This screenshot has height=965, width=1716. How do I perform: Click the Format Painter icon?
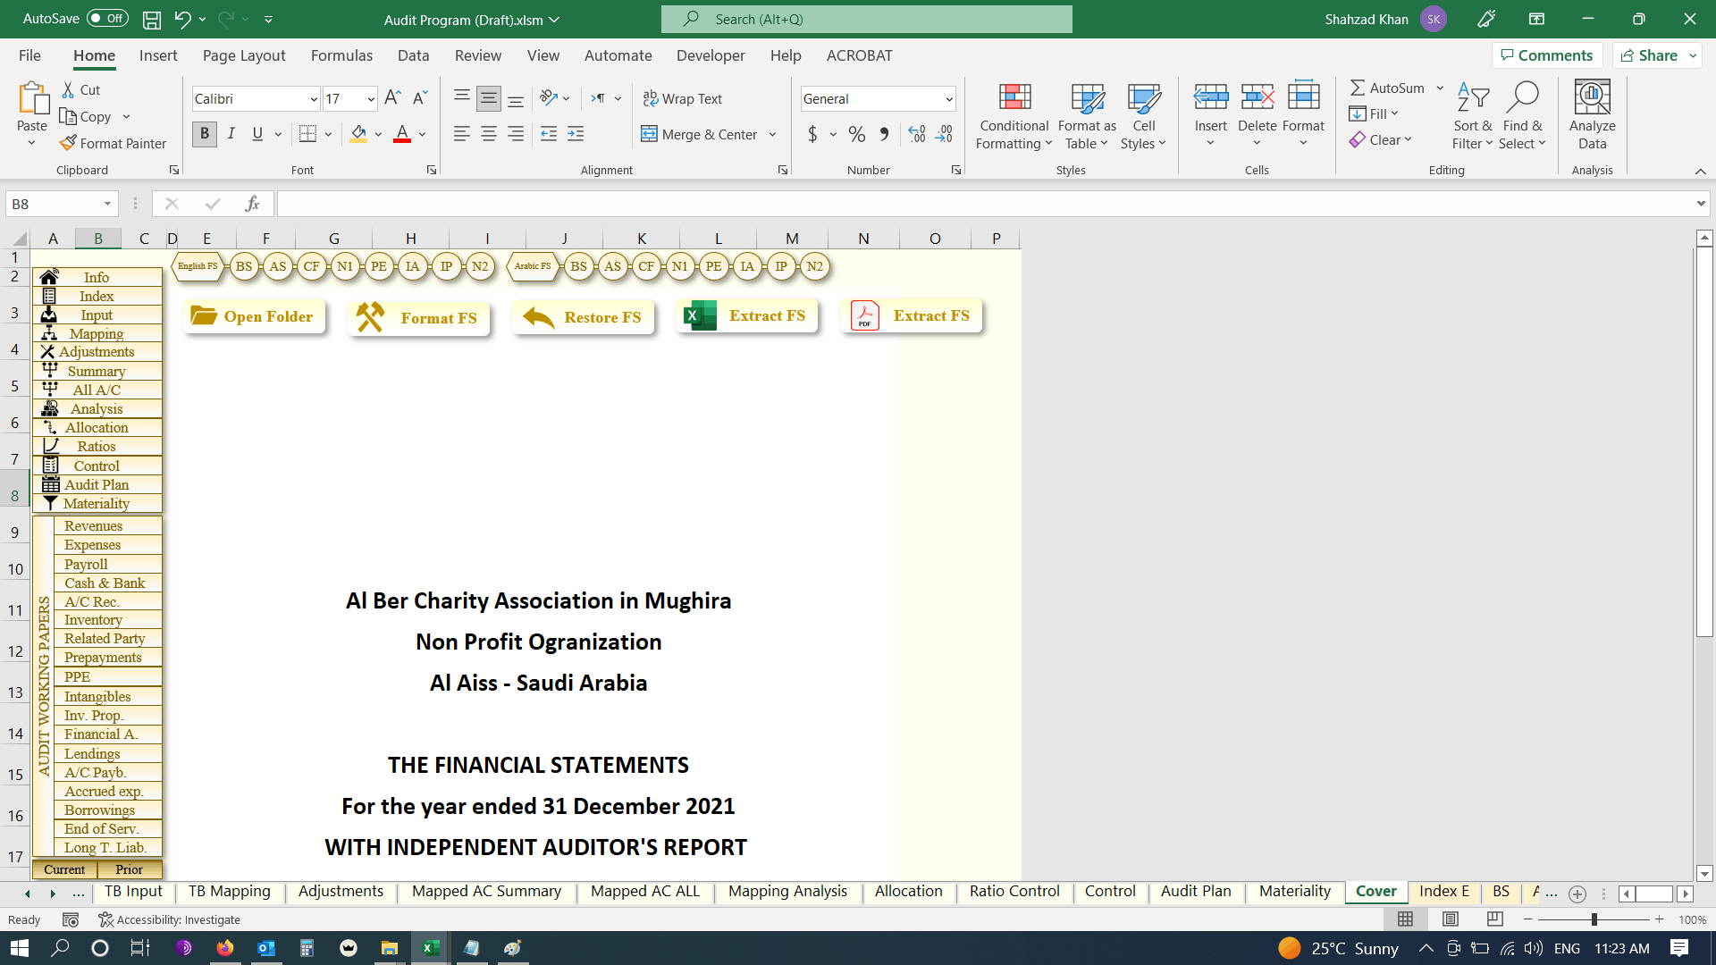coord(68,143)
